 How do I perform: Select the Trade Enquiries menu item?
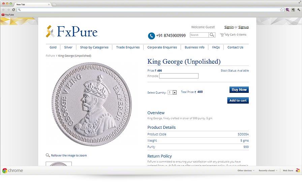click(x=128, y=47)
